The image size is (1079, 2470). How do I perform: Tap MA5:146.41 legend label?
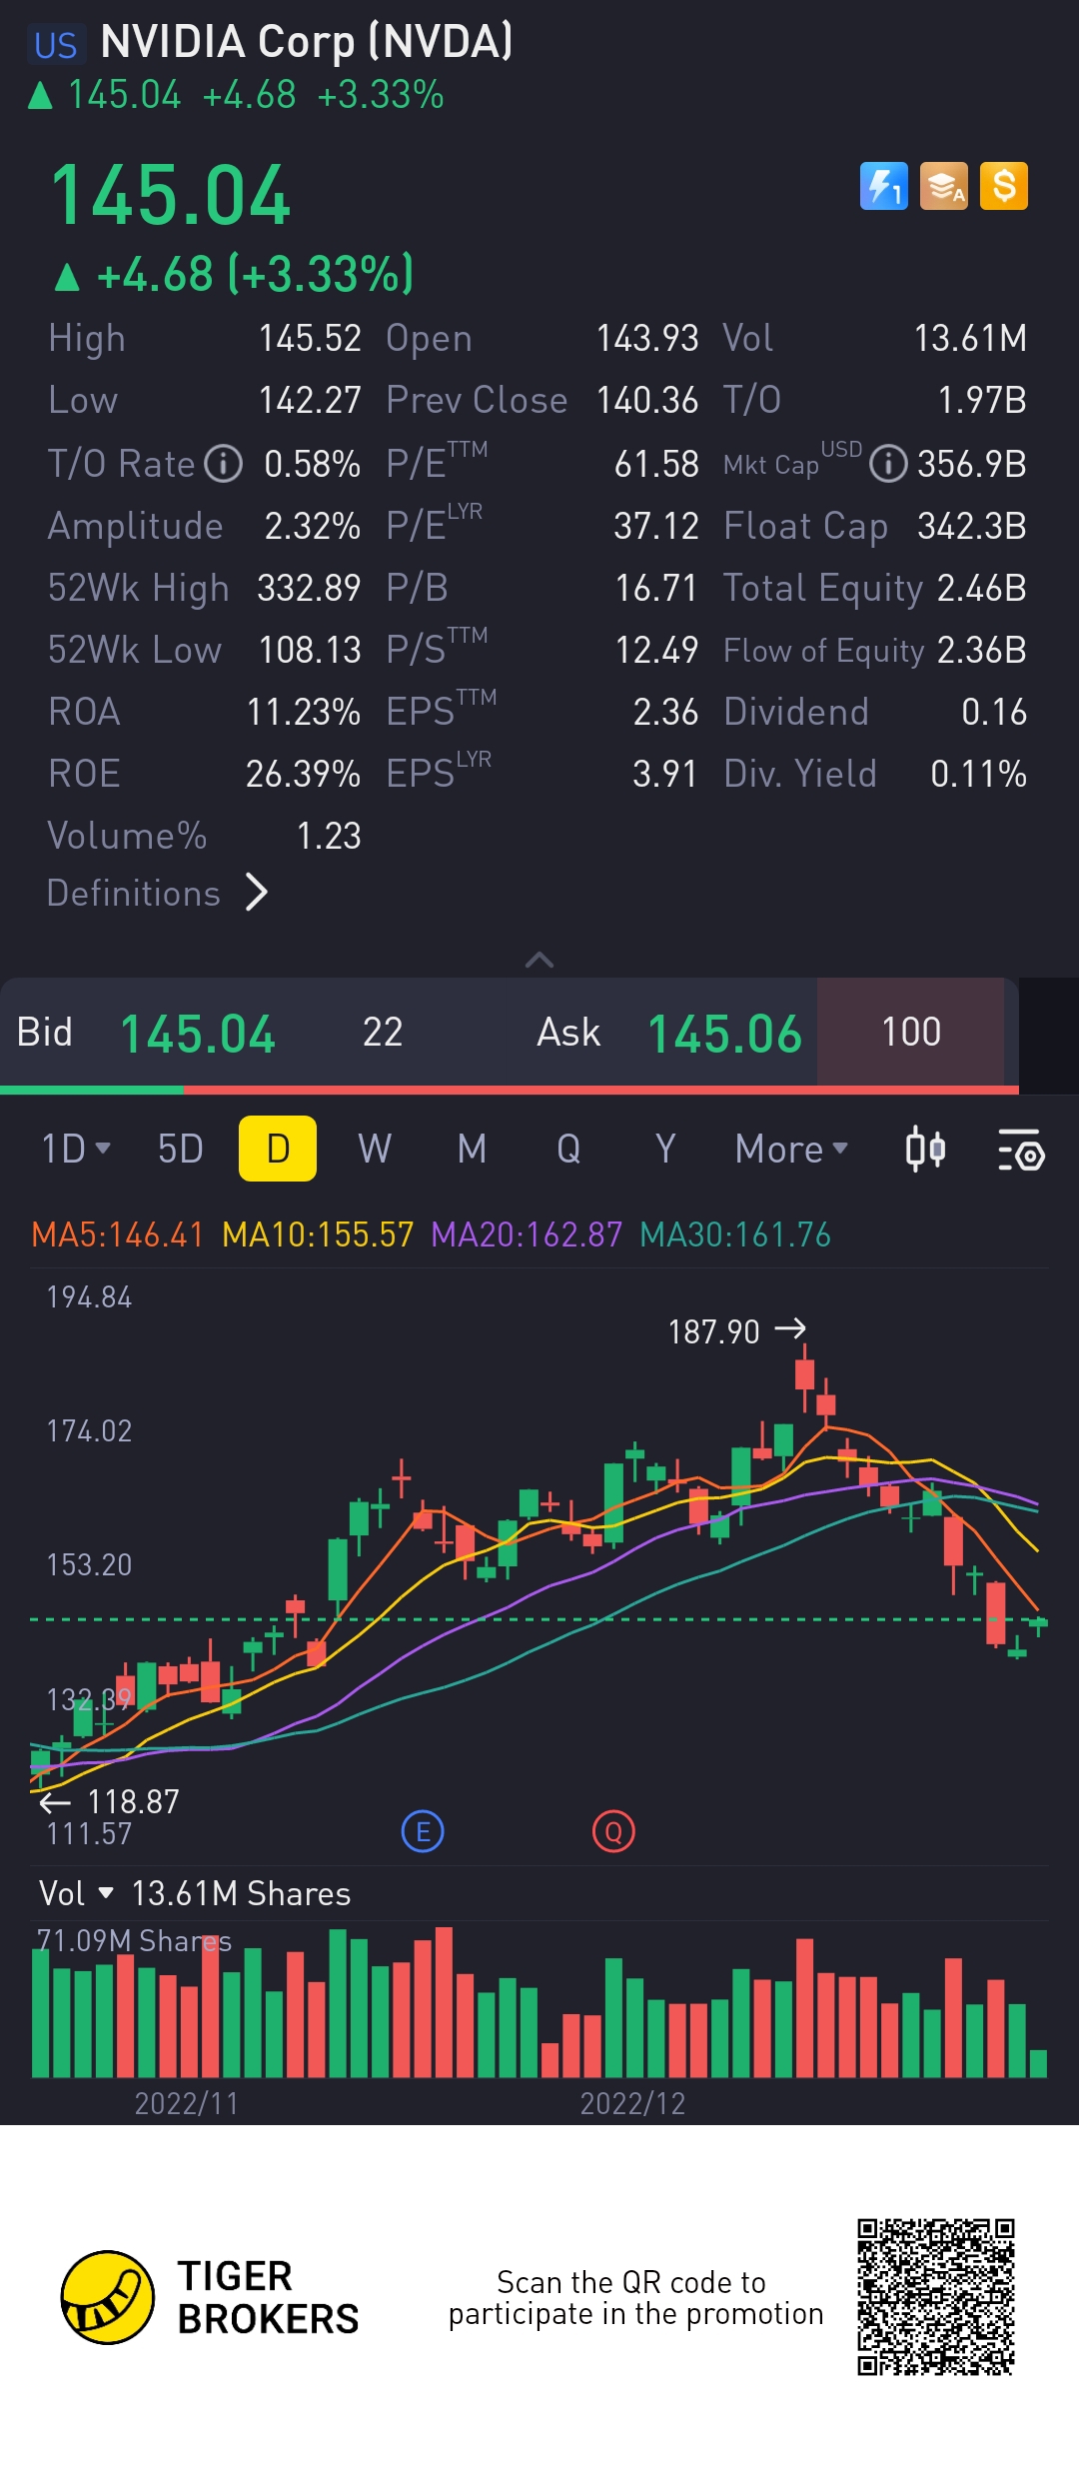(118, 1235)
